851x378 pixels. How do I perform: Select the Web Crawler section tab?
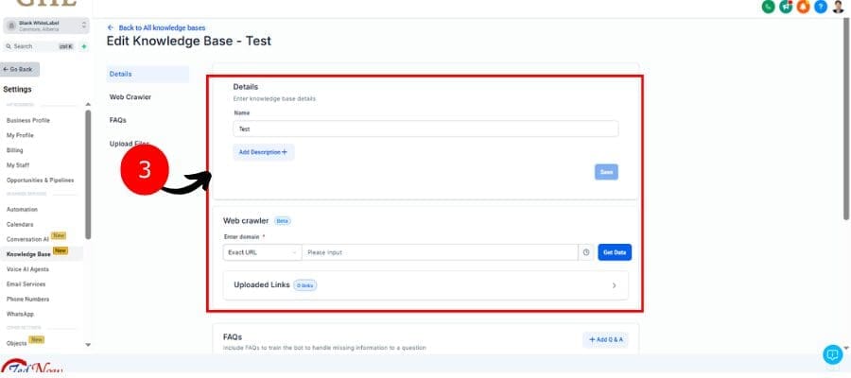point(130,97)
